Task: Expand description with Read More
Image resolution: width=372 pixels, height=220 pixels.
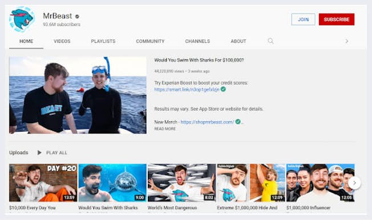Action: (165, 129)
